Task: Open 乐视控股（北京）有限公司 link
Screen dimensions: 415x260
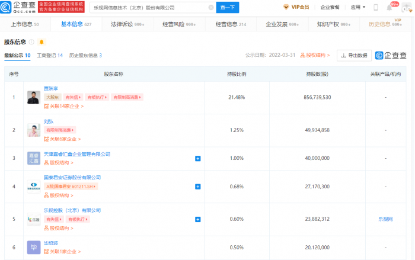Action: 72,210
